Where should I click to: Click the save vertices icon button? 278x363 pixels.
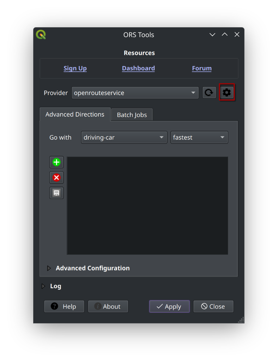56,193
